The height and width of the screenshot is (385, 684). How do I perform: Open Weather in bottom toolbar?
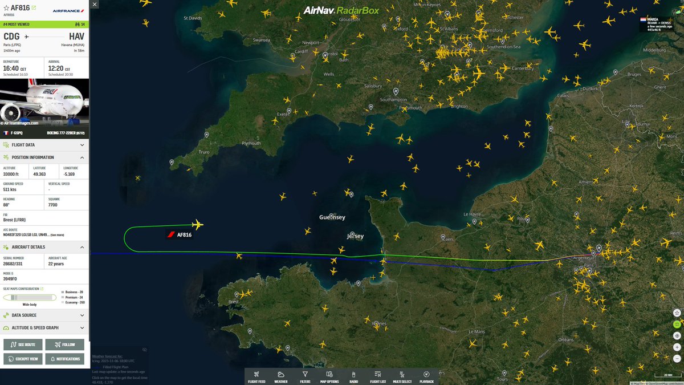tap(281, 377)
